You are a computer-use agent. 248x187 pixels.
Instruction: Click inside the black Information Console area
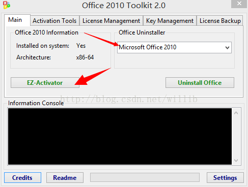120,136
